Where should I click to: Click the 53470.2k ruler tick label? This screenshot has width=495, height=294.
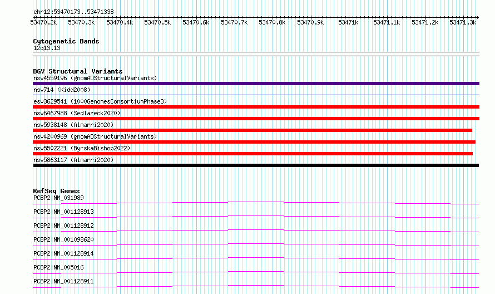(x=43, y=22)
